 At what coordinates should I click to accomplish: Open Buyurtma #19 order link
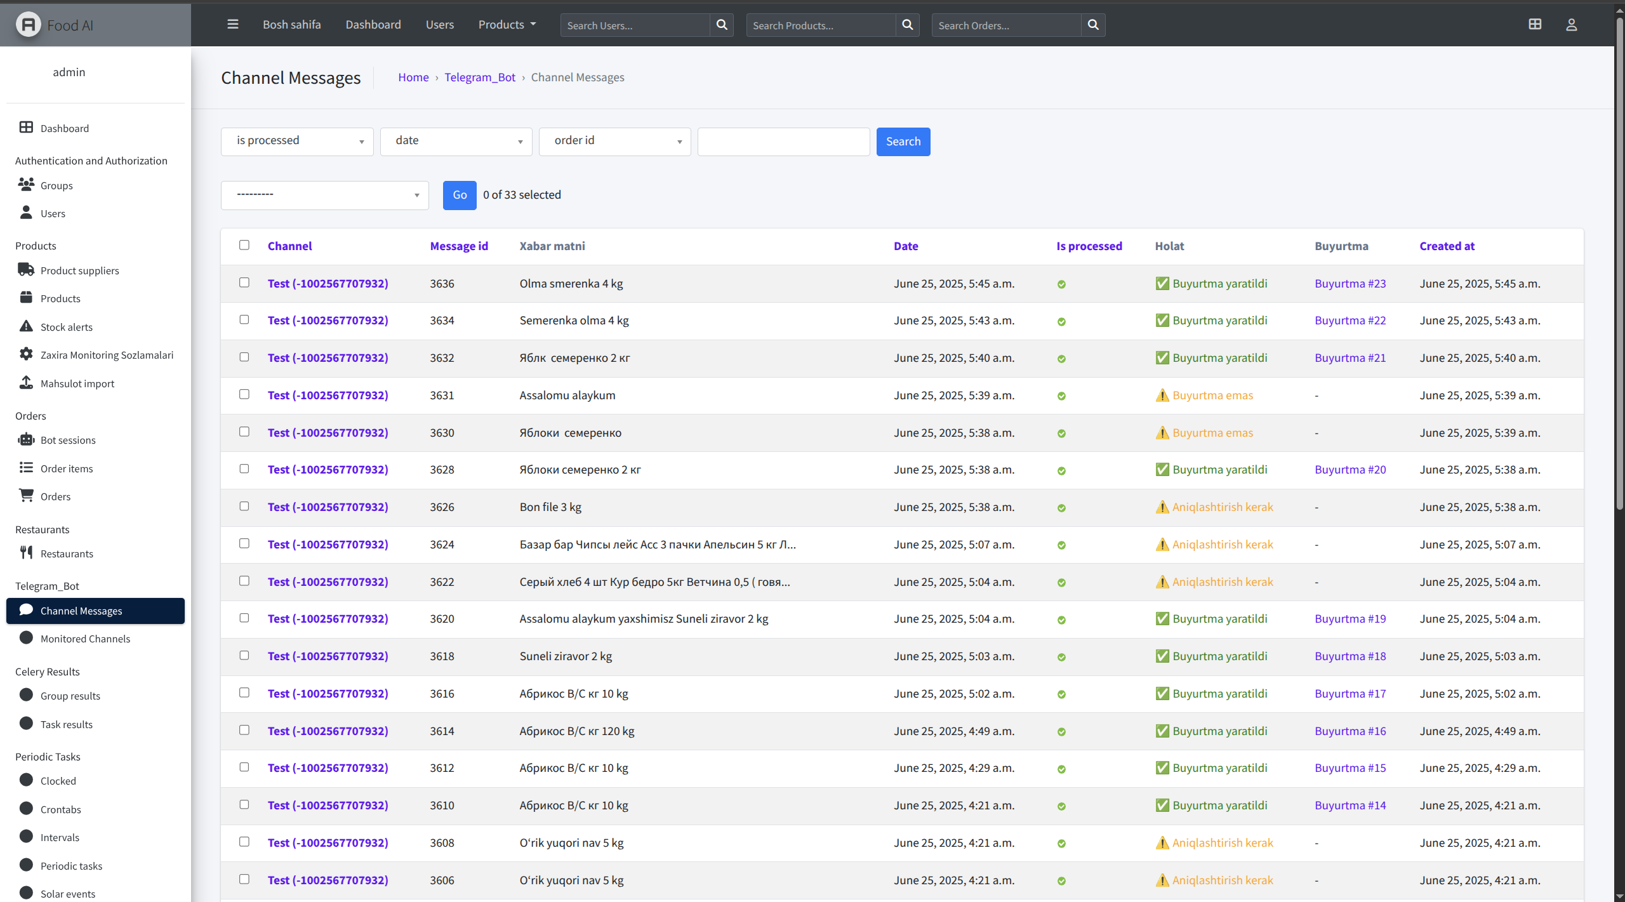pos(1350,618)
